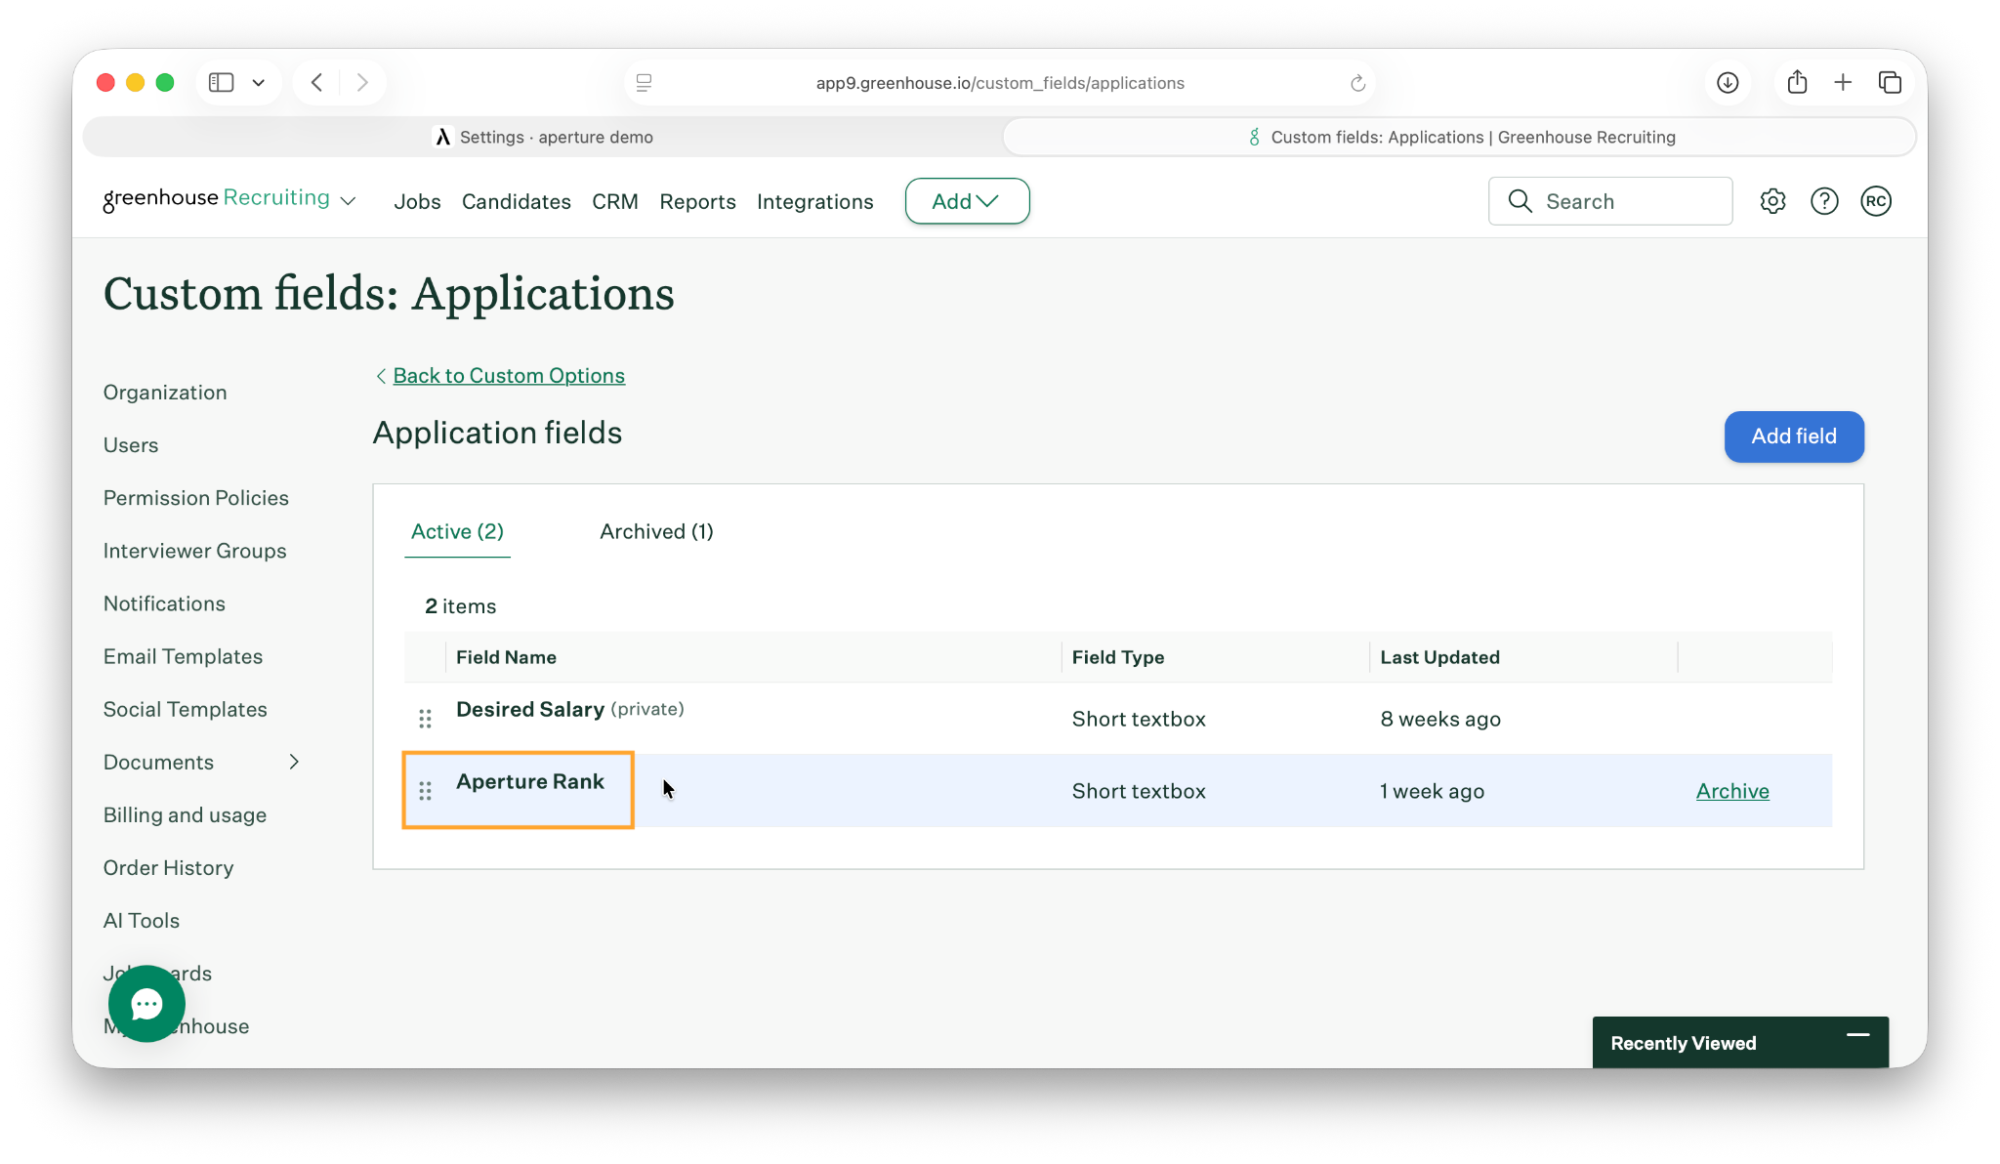This screenshot has width=2000, height=1164.
Task: Grab the drag handle for Desired Salary
Action: click(425, 719)
